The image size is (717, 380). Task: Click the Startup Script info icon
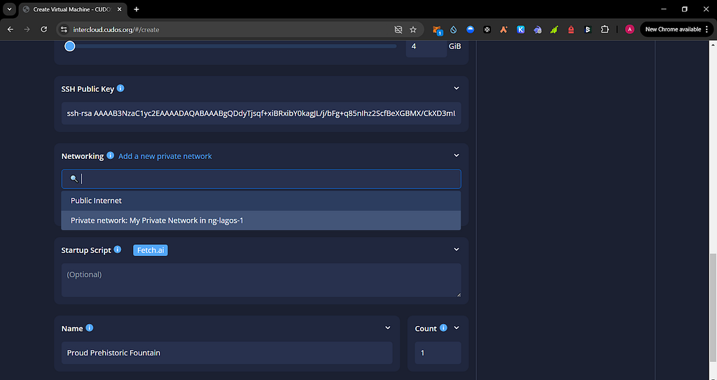[x=118, y=249]
